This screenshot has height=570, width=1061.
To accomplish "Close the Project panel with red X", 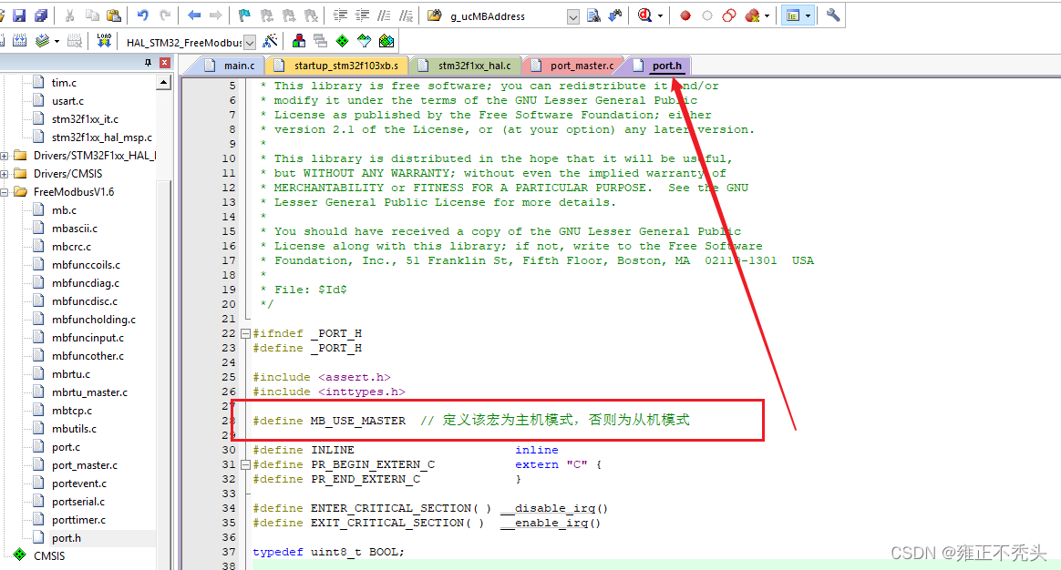I will click(x=164, y=62).
